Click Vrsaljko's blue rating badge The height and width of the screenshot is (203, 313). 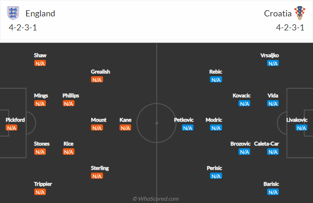[273, 63]
